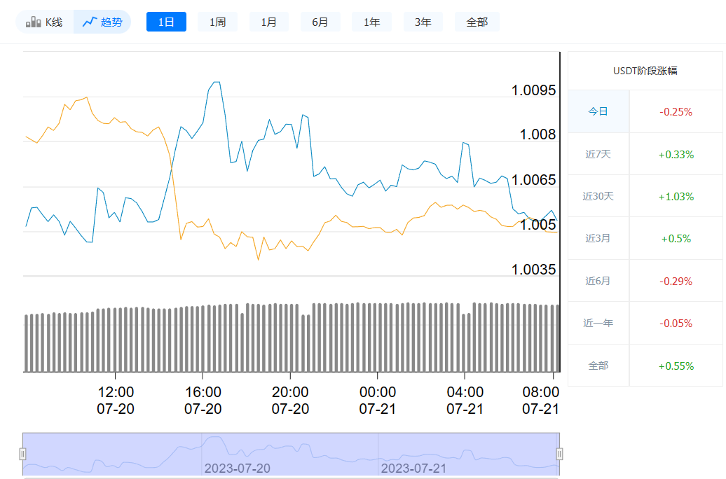Open the 1月 chart view
The image size is (726, 479).
pos(268,21)
